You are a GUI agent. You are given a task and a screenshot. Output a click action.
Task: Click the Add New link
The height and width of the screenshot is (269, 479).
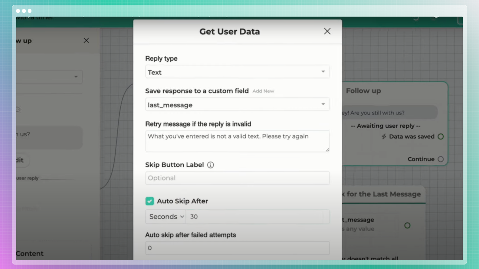(x=263, y=91)
